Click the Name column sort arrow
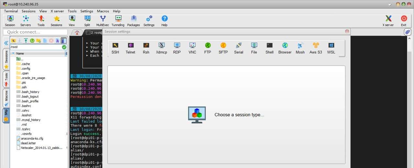Viewport: 414px width, 168px height. point(13,54)
